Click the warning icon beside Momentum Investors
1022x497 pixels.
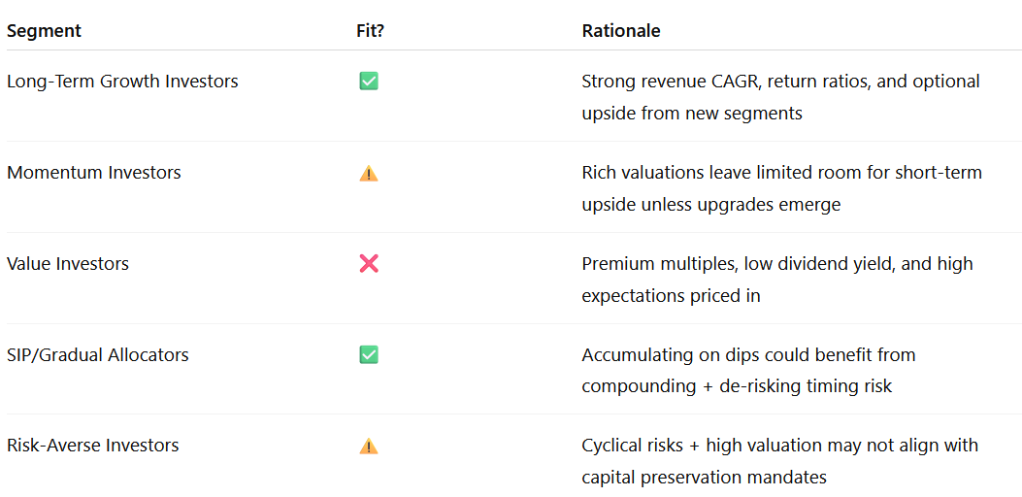point(369,174)
